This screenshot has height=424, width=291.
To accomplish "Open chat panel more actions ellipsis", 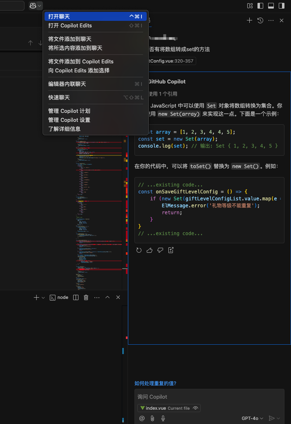I will point(271,20).
